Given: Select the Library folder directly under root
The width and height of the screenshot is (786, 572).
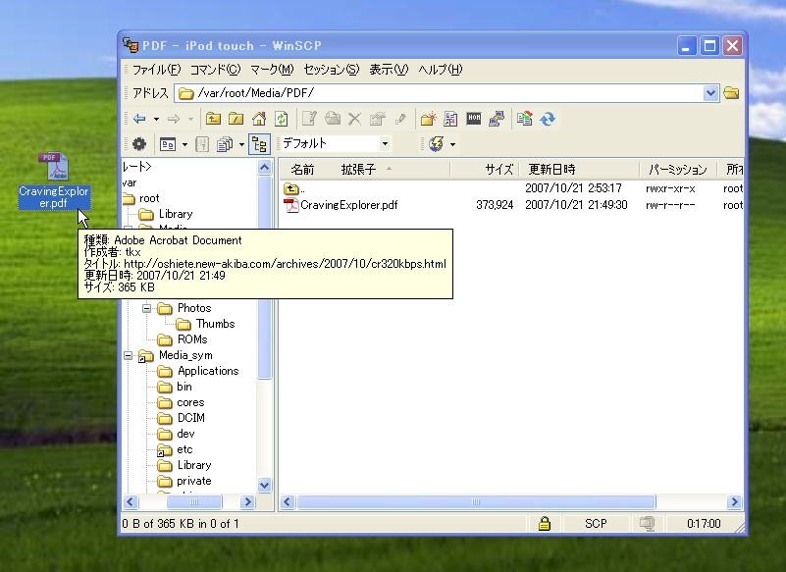Looking at the screenshot, I should (175, 214).
